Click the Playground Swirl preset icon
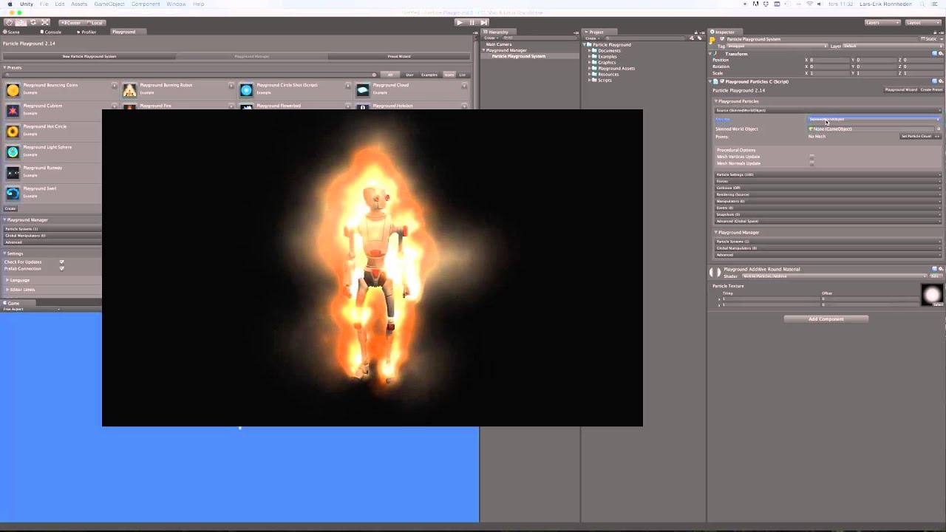Screen dimensions: 946x532 13,194
